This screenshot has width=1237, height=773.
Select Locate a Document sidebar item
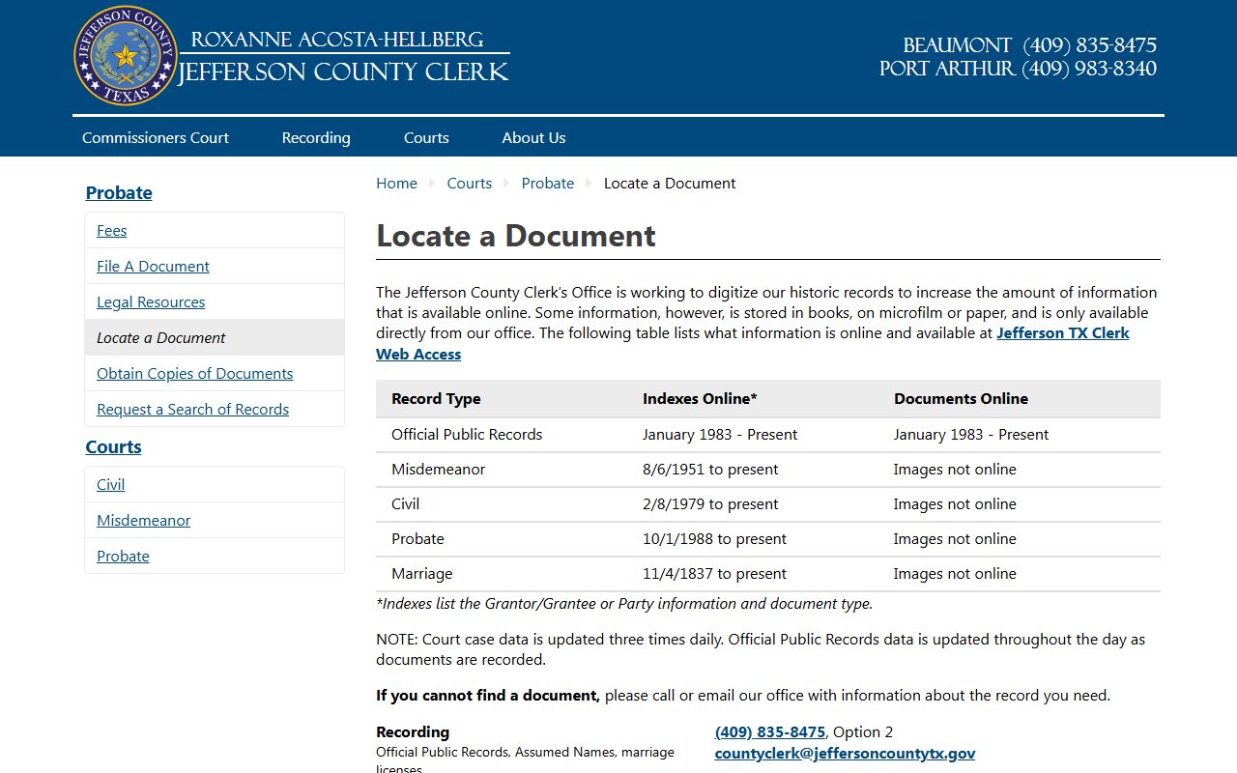215,337
